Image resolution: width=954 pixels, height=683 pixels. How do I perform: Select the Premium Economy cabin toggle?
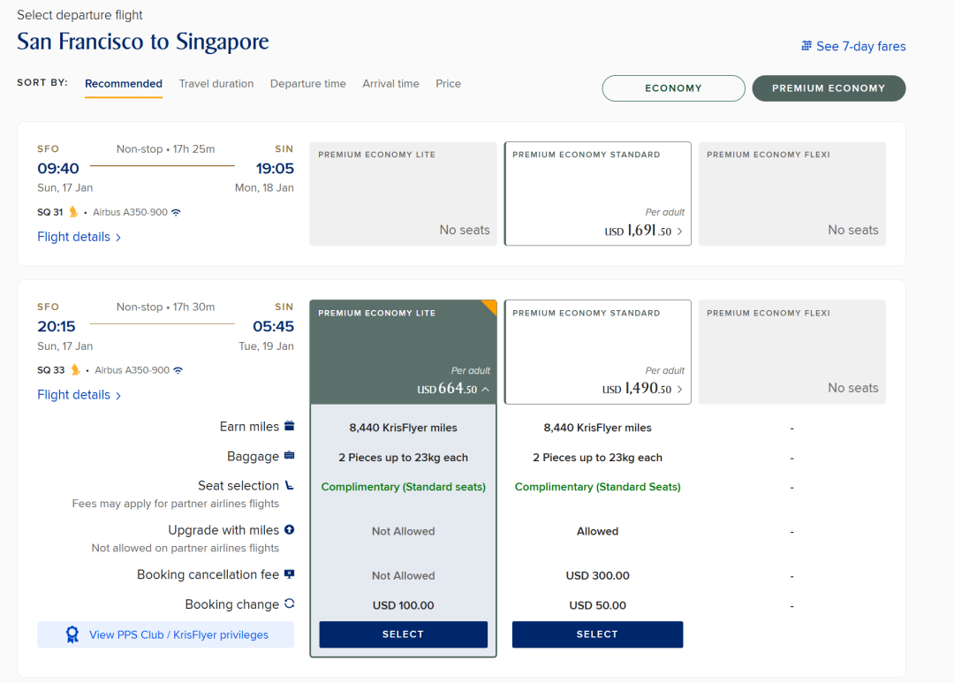tap(829, 88)
